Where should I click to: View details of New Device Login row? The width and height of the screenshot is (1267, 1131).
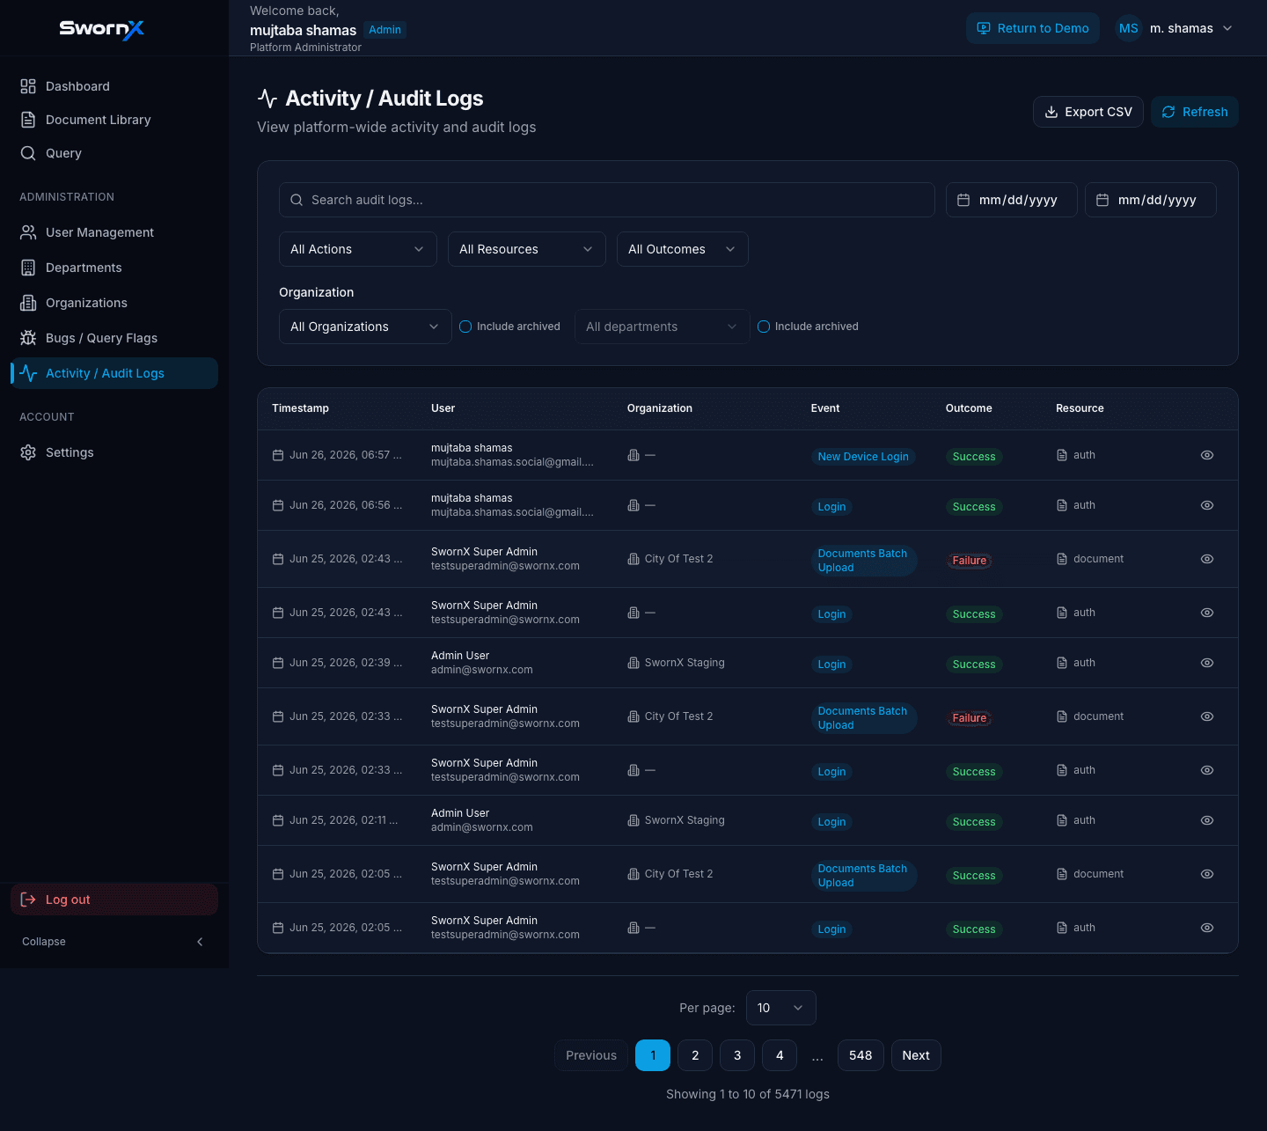(1207, 455)
